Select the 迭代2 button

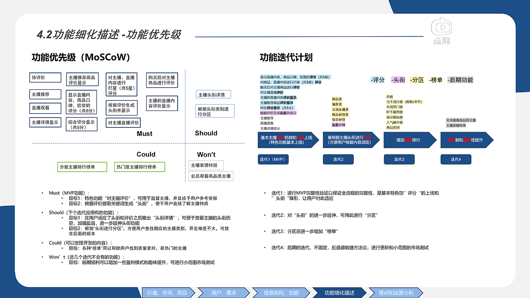(338, 159)
